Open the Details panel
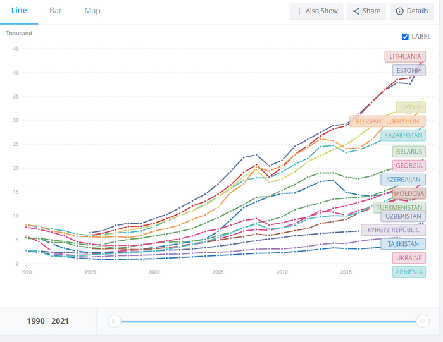Image resolution: width=443 pixels, height=342 pixels. tap(411, 11)
